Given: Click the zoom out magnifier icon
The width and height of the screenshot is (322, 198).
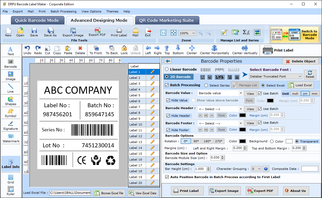Looking at the screenshot, I should [x=208, y=33].
